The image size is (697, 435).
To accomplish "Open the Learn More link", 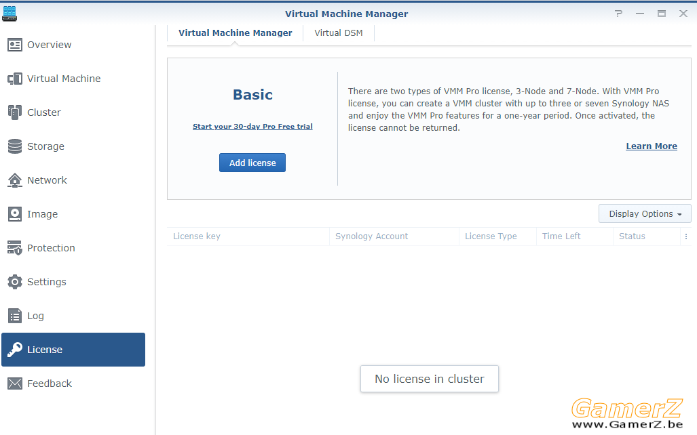I will (652, 146).
